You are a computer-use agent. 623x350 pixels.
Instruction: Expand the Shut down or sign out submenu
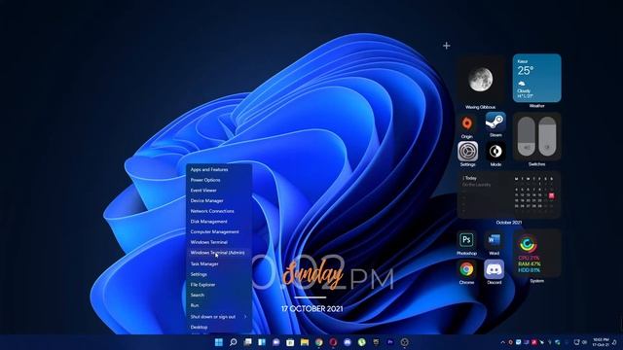219,317
